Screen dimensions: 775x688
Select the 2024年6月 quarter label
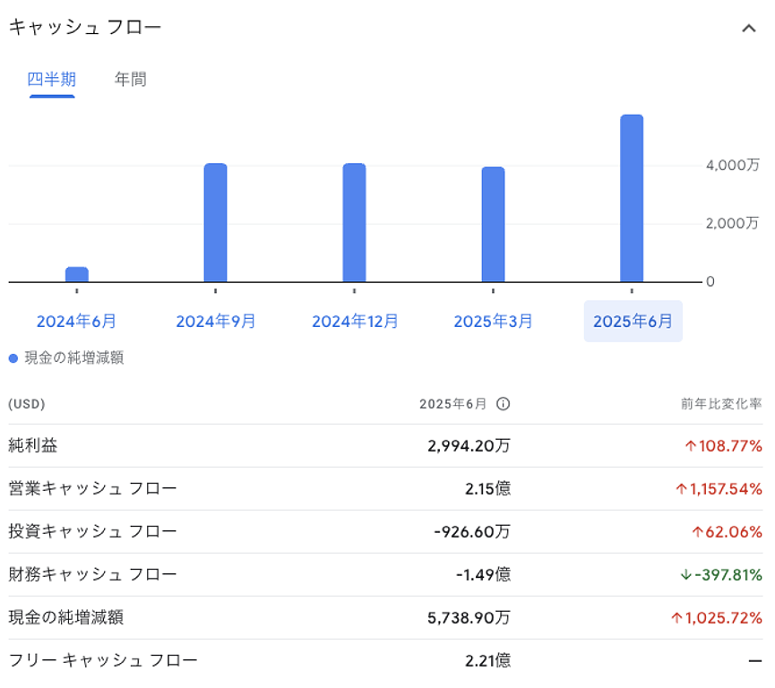pos(76,322)
